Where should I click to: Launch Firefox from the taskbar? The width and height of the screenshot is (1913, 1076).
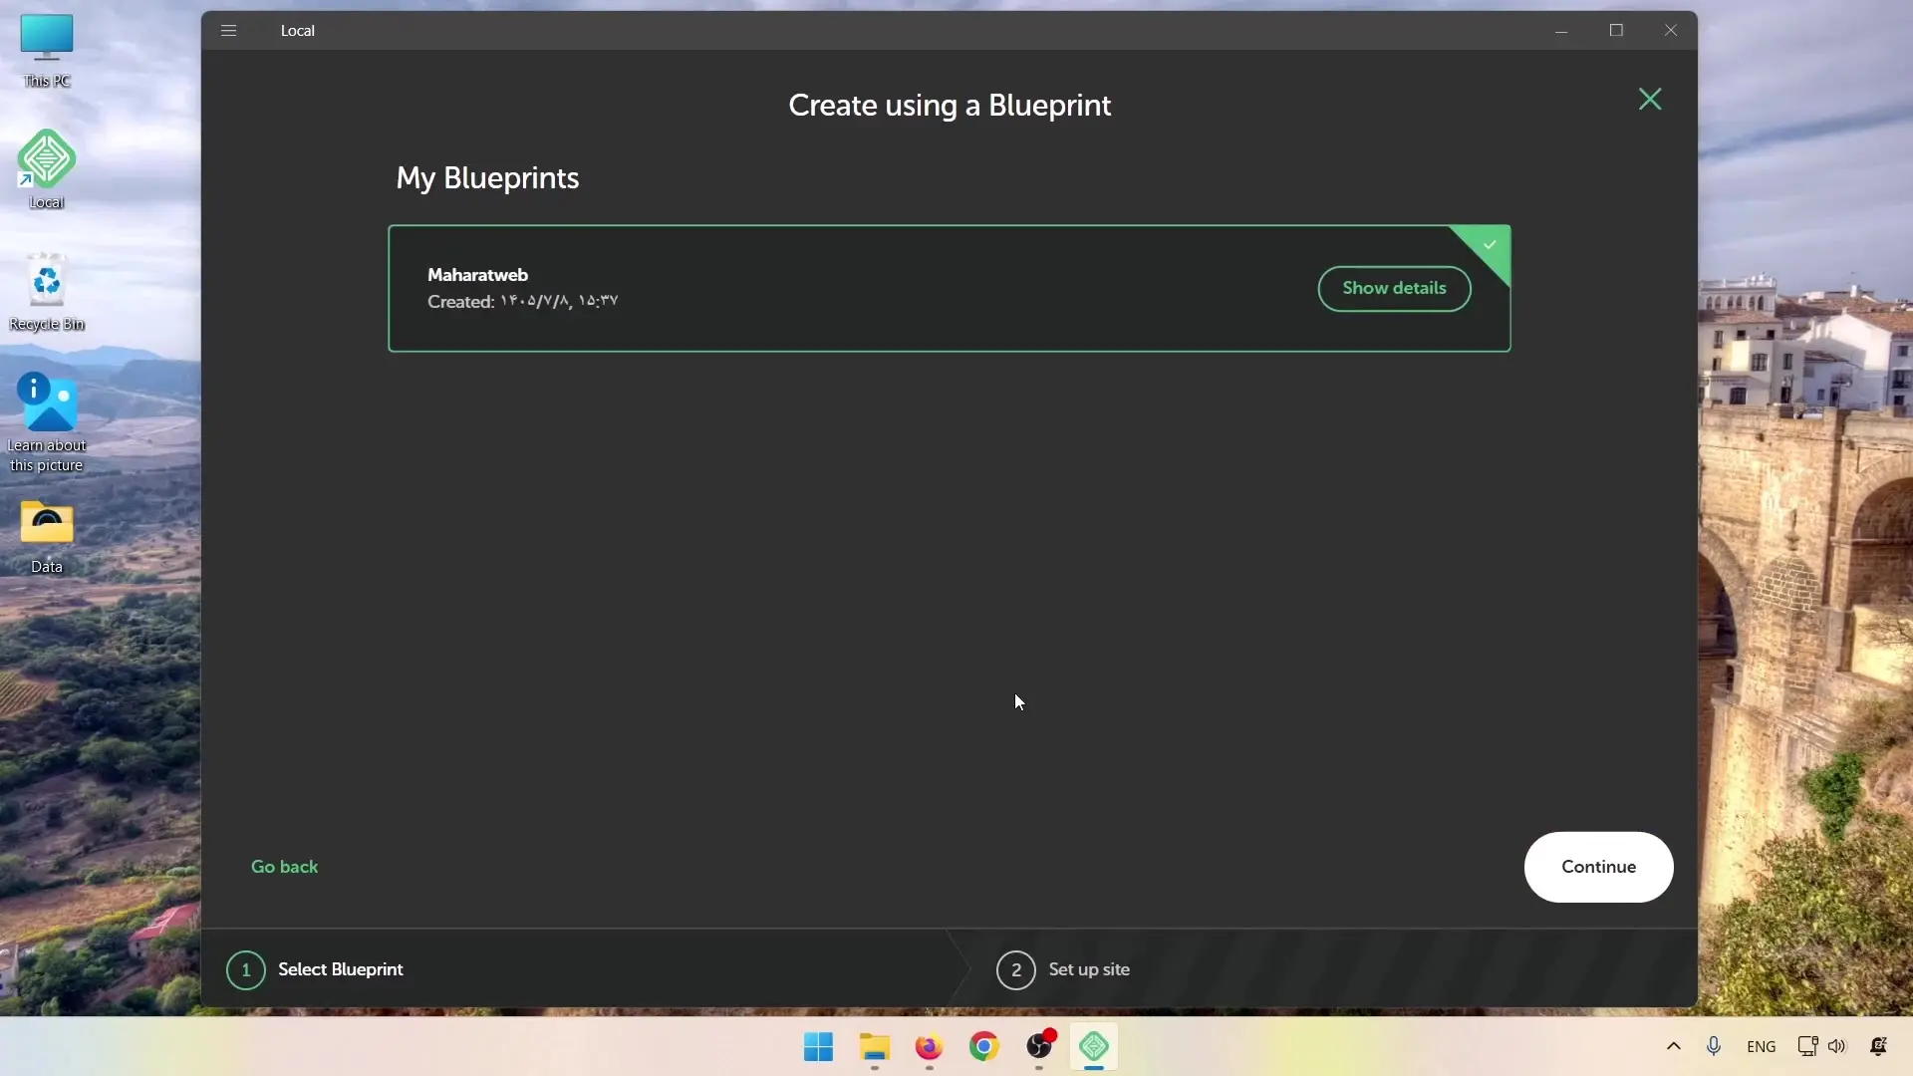point(929,1047)
